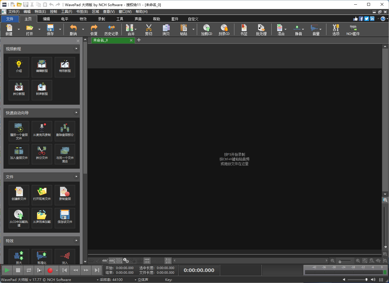The height and width of the screenshot is (283, 389).
Task: Click the 保存 (Save) toolbar icon
Action: pos(50,30)
